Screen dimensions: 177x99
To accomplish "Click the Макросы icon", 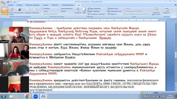I will tap(166, 10).
